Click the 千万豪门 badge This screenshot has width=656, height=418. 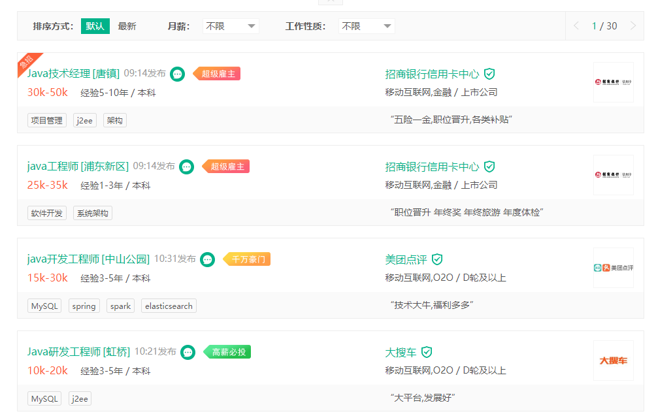(x=246, y=259)
